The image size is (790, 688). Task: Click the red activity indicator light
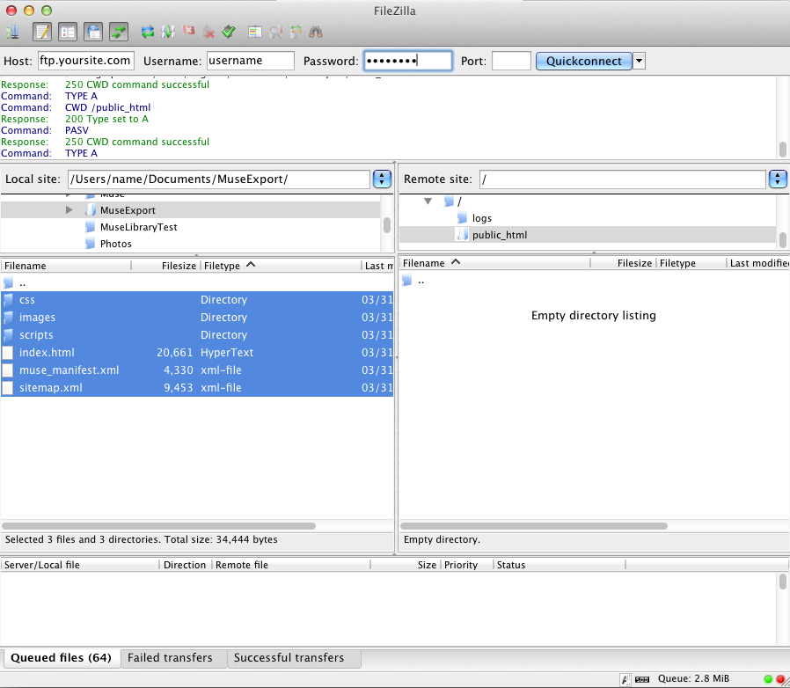coord(780,679)
